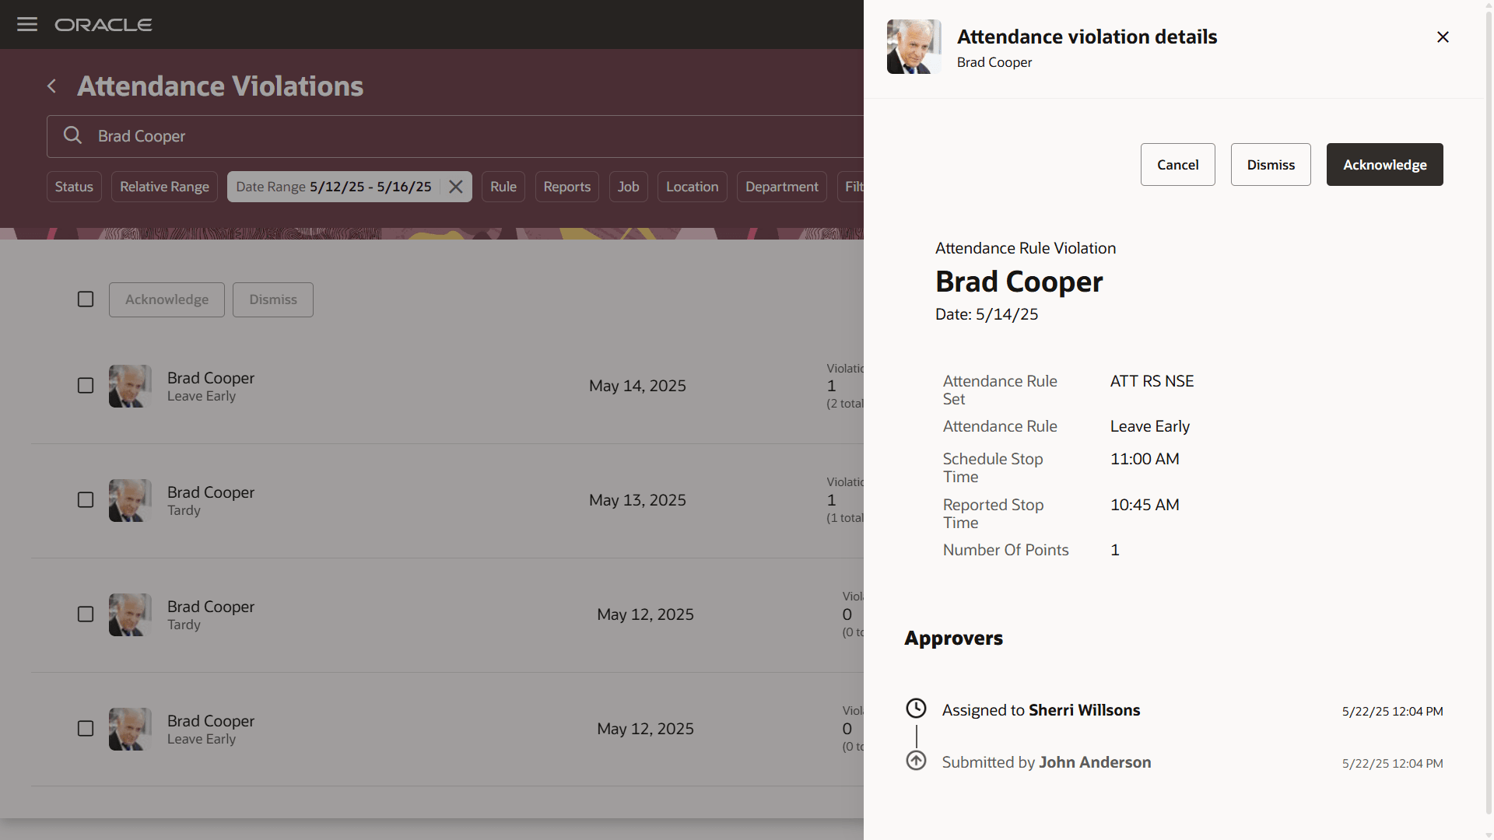Click the clock icon by Sherri Willsons
Screen dimensions: 1494x840
[x=916, y=709]
